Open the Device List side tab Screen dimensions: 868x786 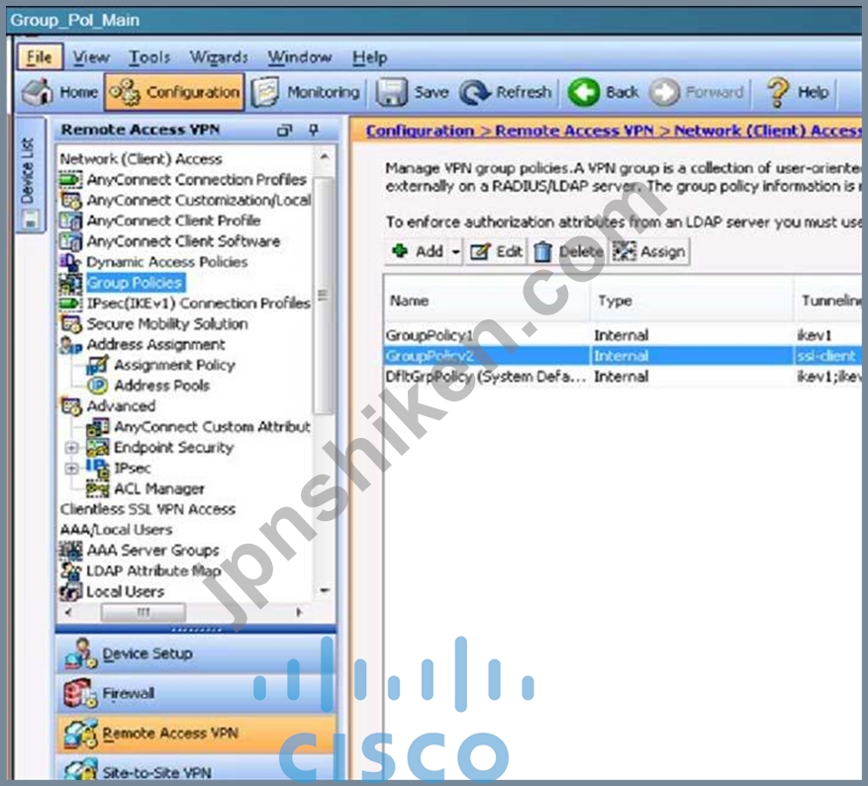pos(30,175)
